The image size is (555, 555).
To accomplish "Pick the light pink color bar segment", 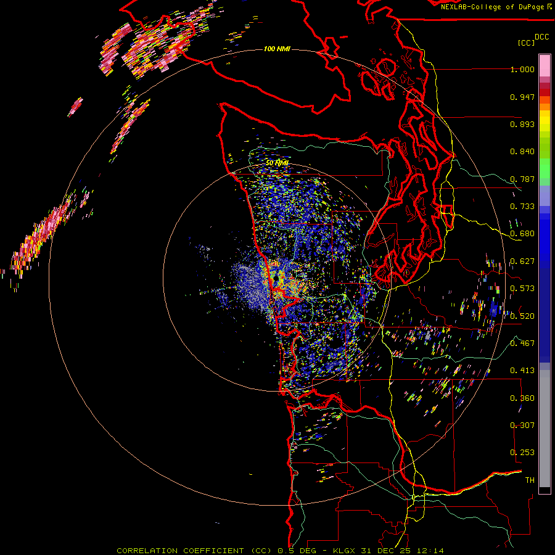I will pos(545,66).
